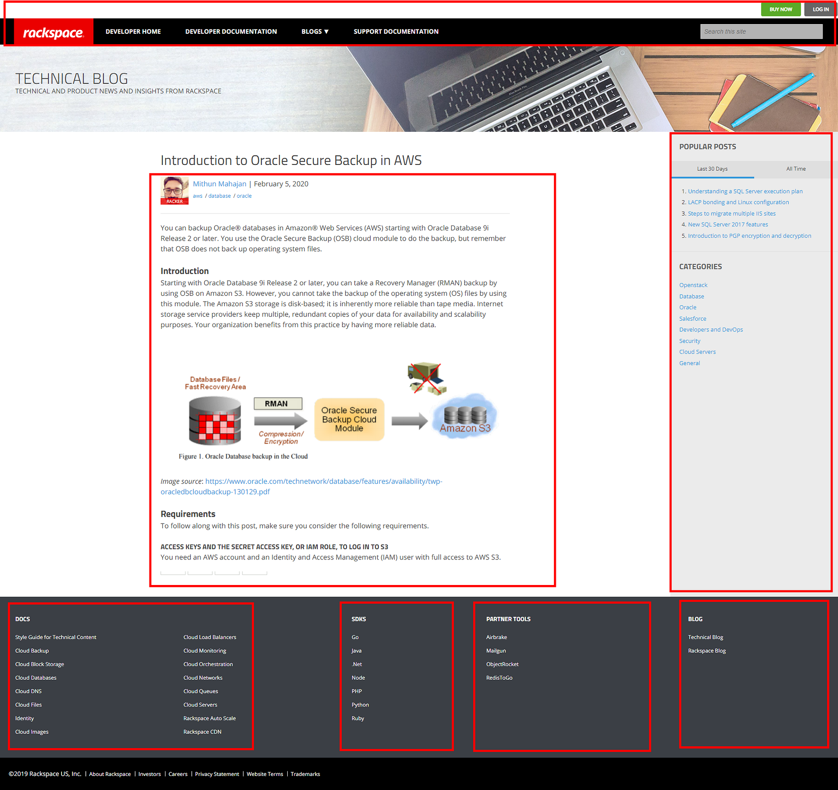Open Cloud Files docs link

(28, 705)
